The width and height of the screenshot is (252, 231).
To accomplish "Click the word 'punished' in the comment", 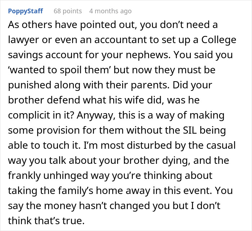I will pyautogui.click(x=30, y=85).
